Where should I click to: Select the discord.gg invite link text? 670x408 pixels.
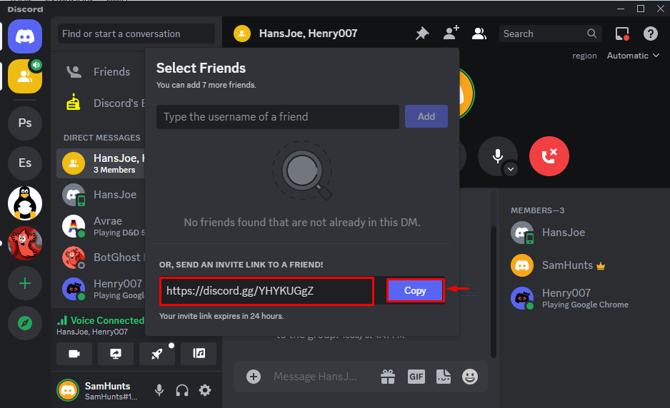(x=240, y=290)
